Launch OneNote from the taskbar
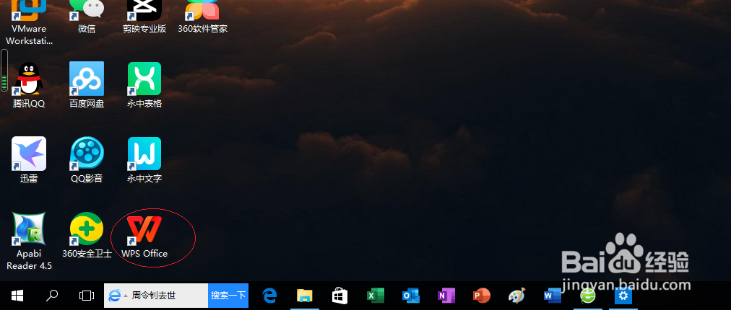 click(x=446, y=295)
